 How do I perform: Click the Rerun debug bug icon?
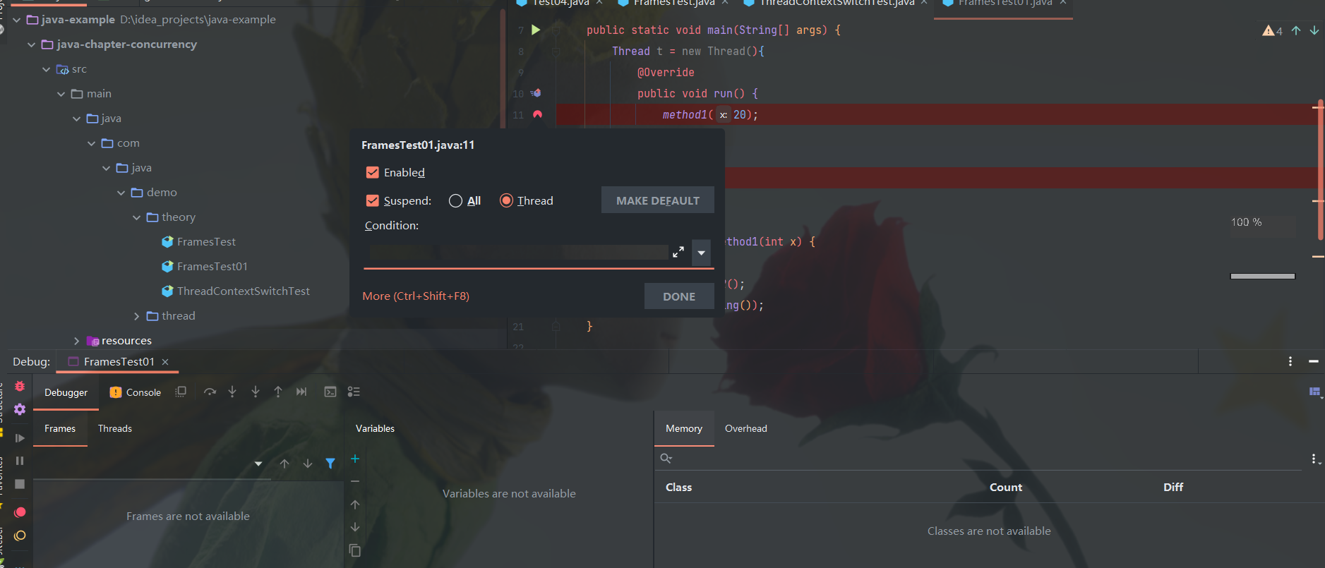(20, 387)
